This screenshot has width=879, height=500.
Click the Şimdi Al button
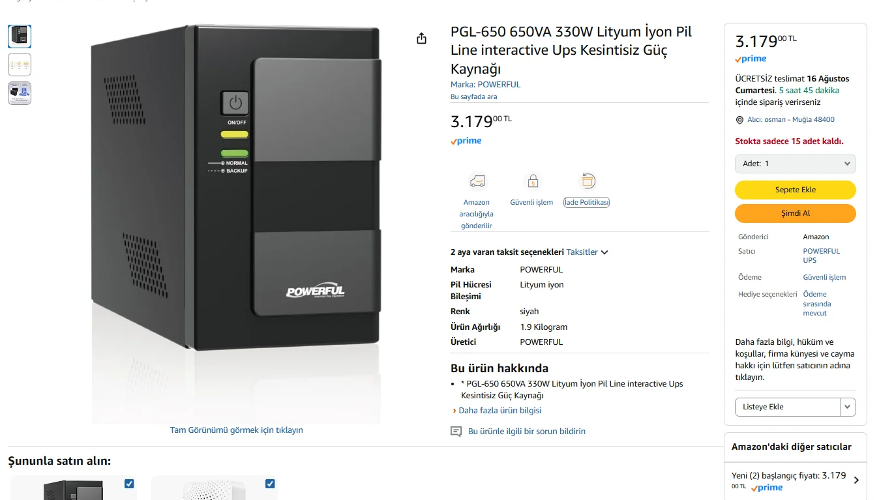[795, 213]
